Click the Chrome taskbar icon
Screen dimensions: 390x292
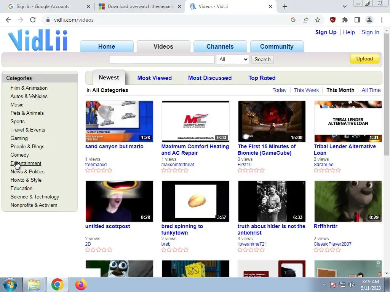(x=58, y=284)
